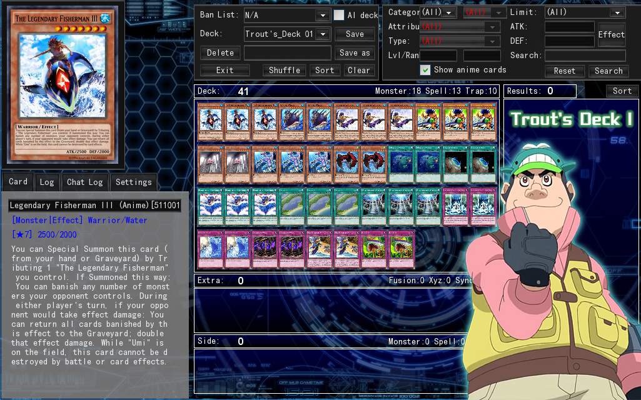Switch to the Card tab
The width and height of the screenshot is (641, 400).
[x=18, y=182]
